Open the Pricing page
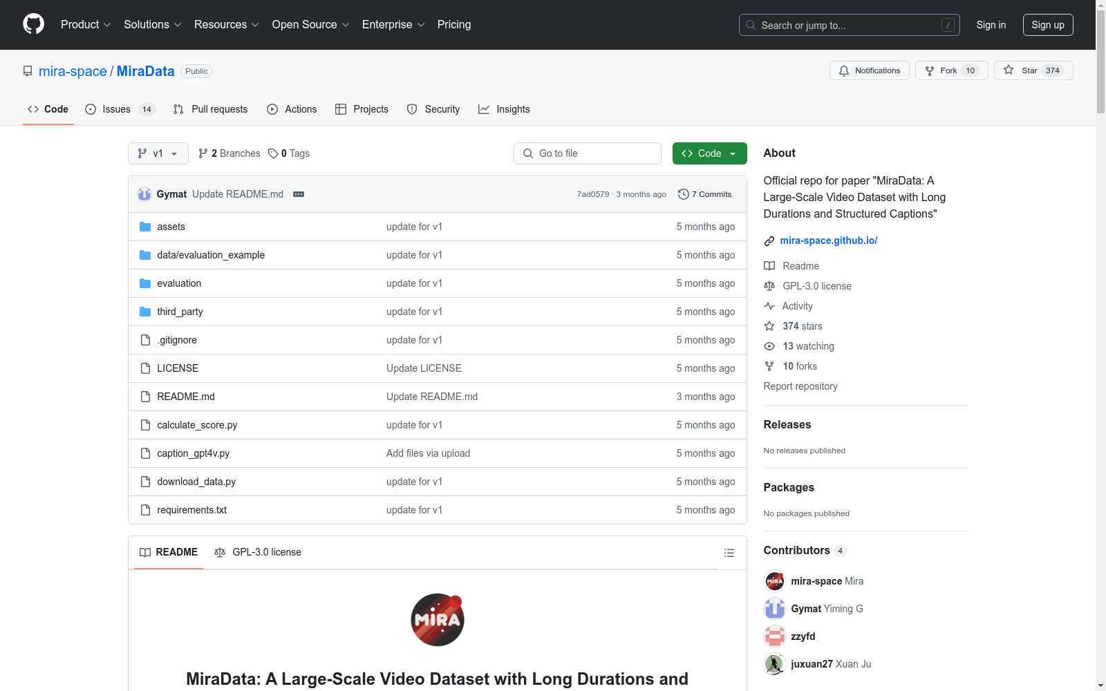Image resolution: width=1106 pixels, height=691 pixels. click(x=454, y=25)
